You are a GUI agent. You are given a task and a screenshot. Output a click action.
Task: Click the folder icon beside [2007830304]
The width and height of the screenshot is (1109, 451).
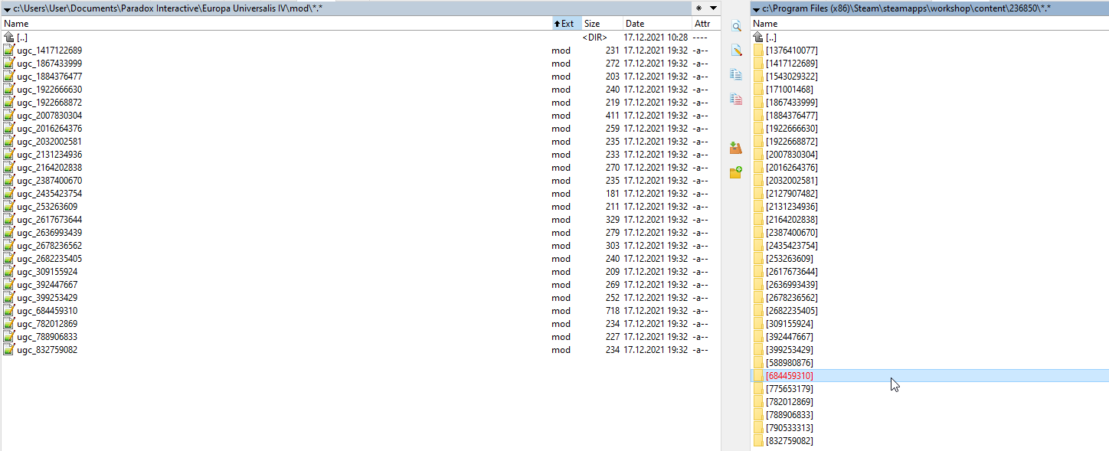[x=758, y=155]
